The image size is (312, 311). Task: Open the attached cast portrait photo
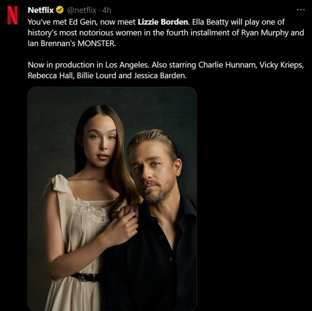(112, 199)
